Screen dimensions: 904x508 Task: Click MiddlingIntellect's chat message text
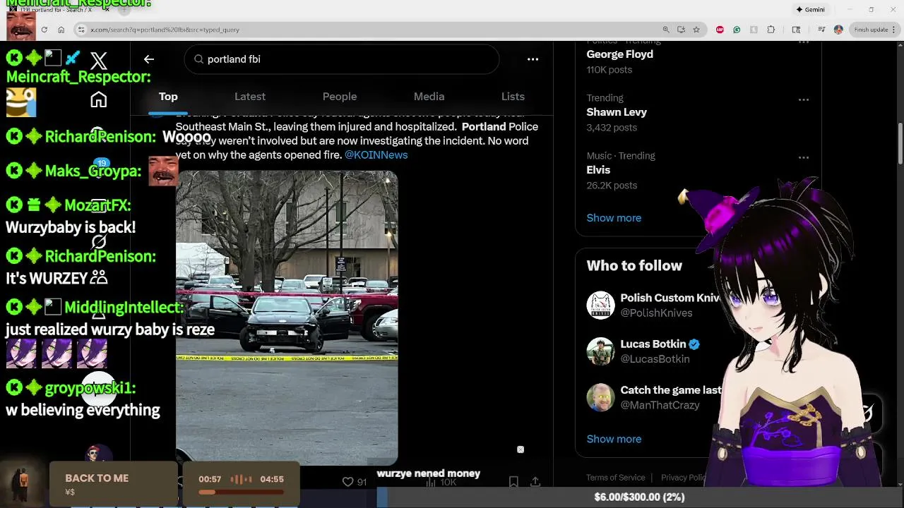[110, 329]
